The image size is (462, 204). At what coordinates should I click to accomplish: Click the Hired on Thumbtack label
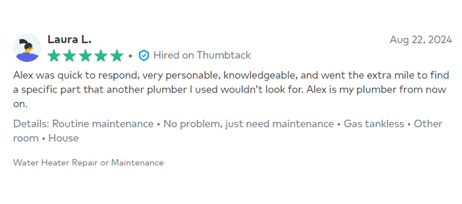point(202,55)
